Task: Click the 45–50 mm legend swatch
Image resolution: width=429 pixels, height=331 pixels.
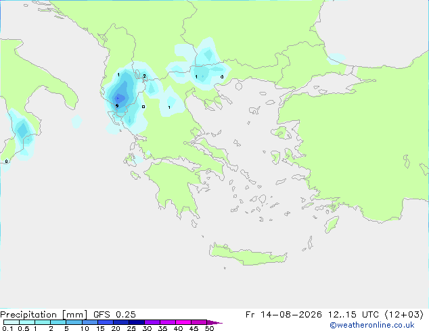Action: click(x=199, y=322)
